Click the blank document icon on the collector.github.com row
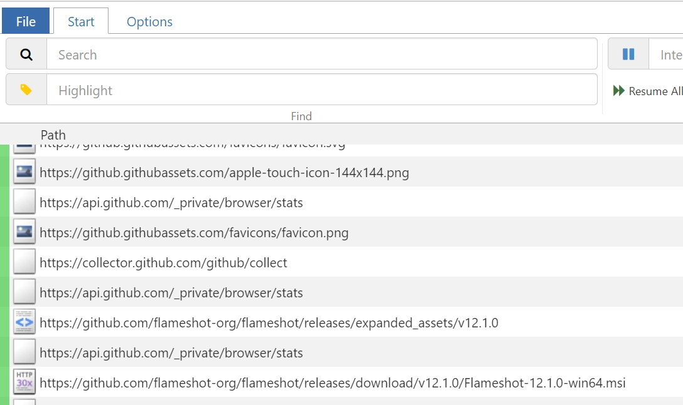 point(23,262)
